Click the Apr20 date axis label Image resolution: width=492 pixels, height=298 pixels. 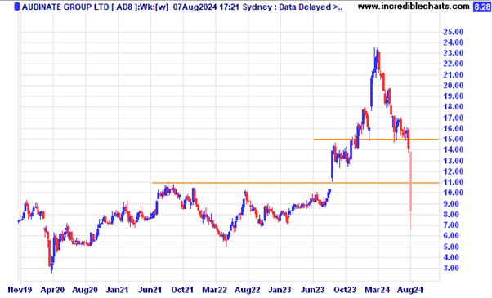point(52,290)
